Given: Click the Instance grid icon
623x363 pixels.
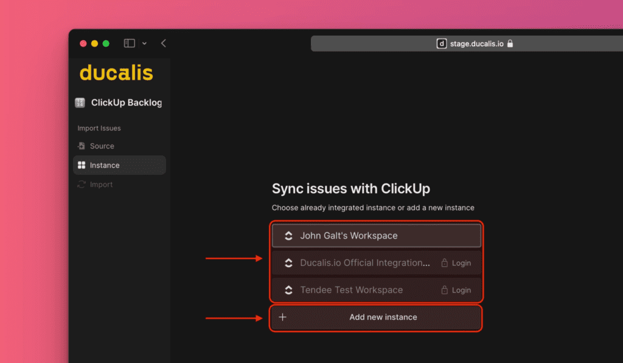Looking at the screenshot, I should coord(82,165).
